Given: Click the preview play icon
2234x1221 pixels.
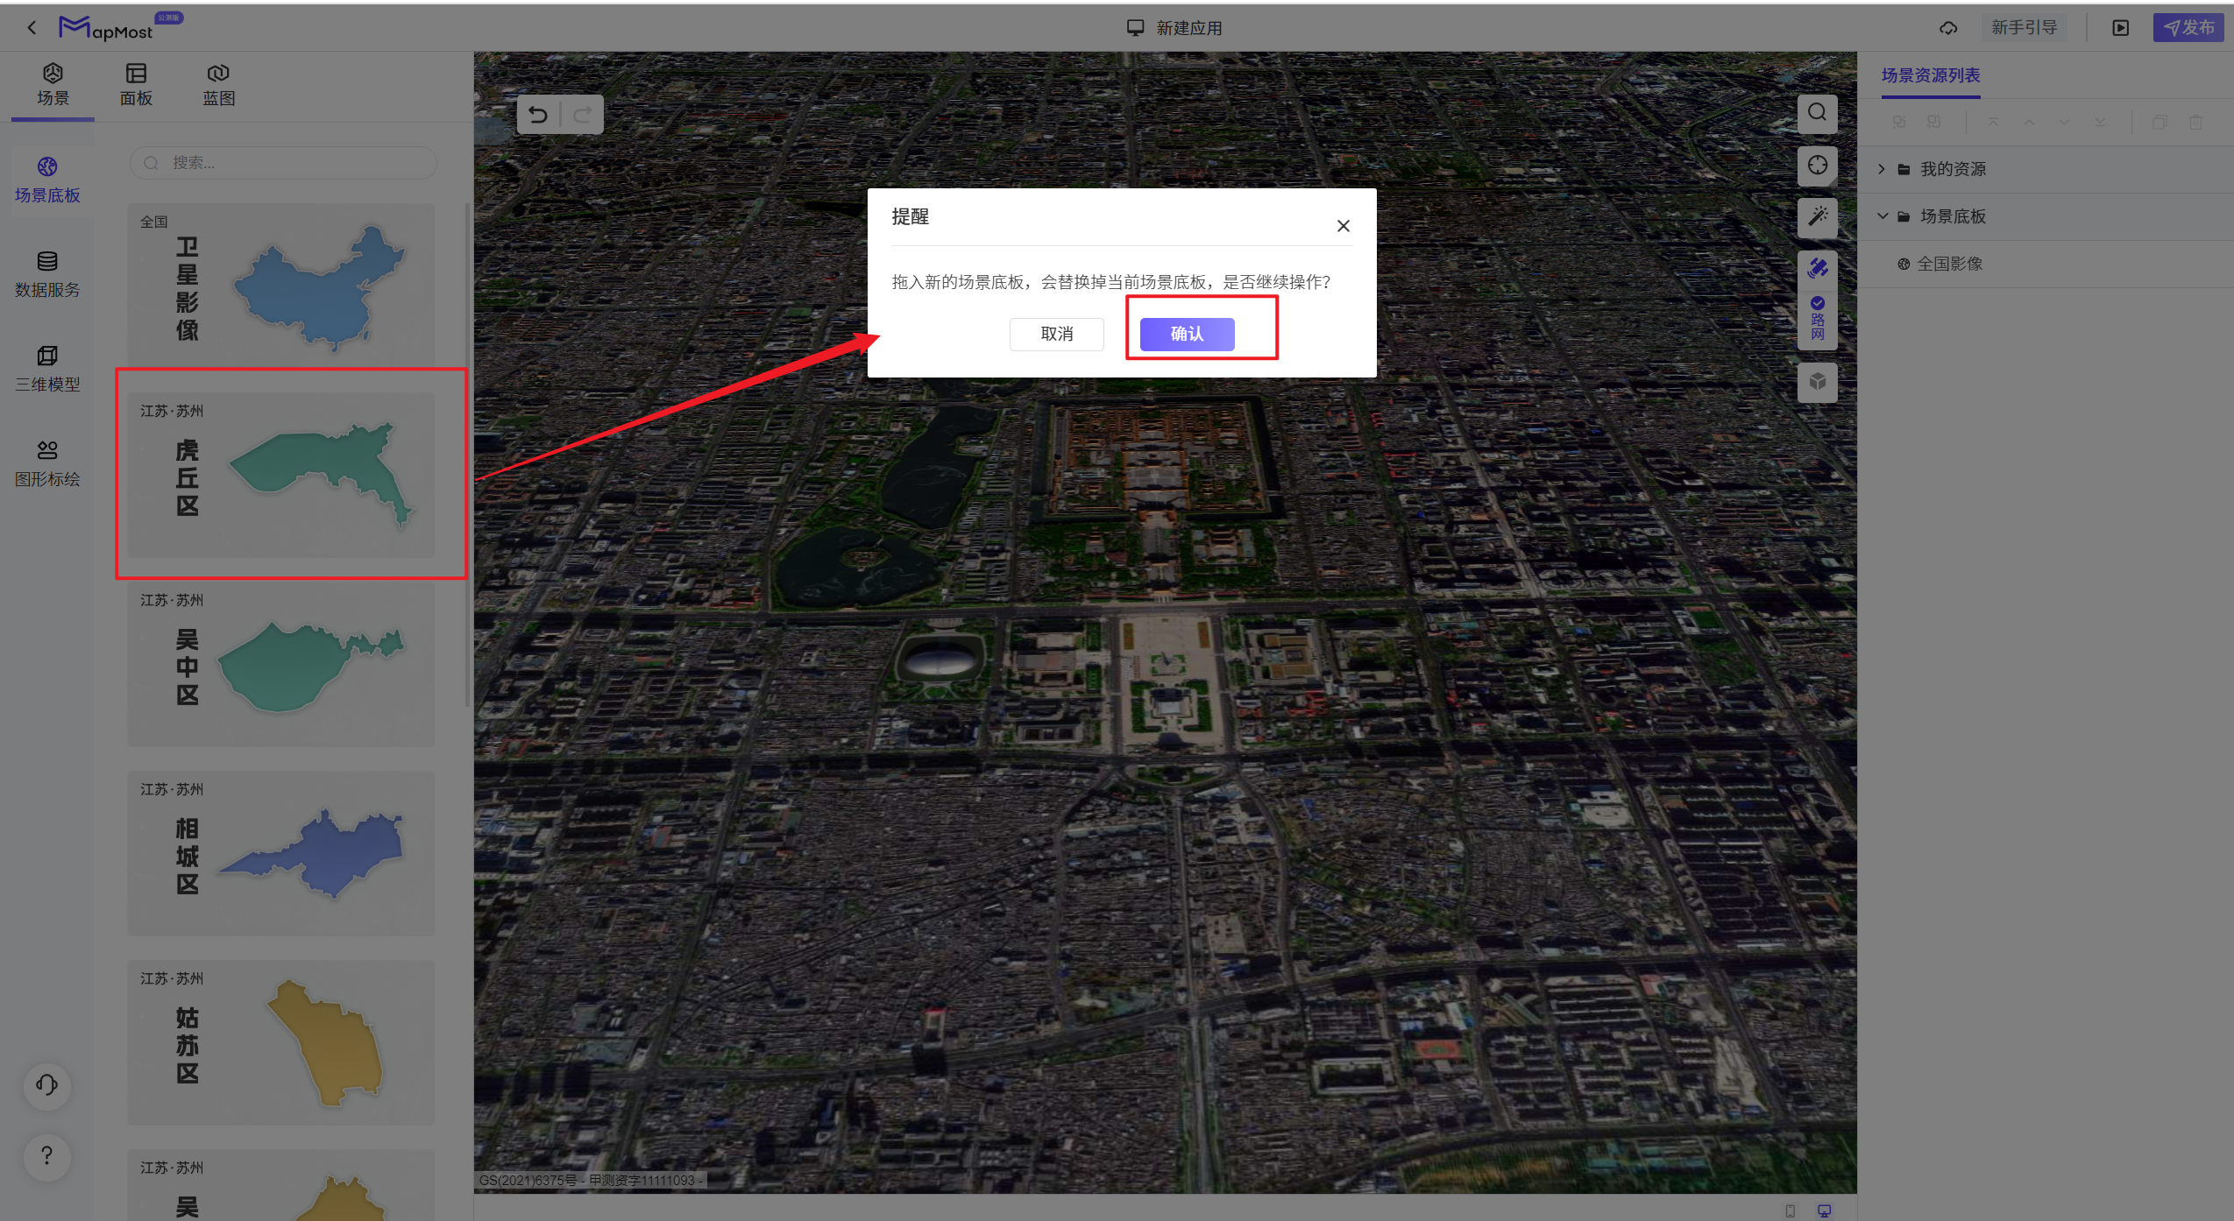Looking at the screenshot, I should click(2120, 28).
